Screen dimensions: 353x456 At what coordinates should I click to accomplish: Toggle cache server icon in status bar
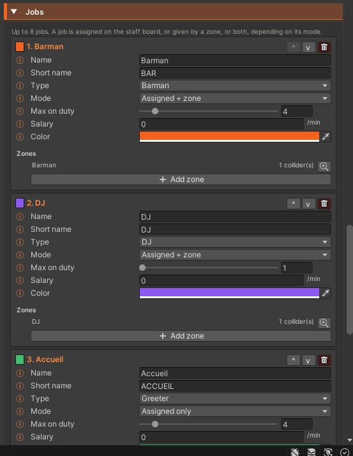312,452
